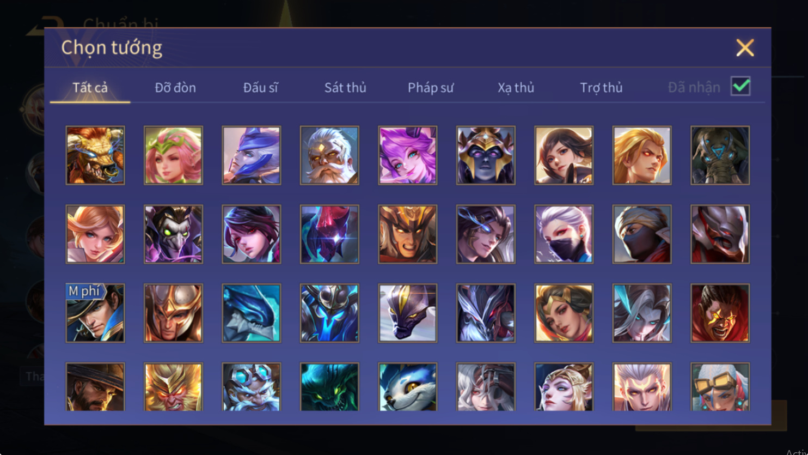
Task: Pick the blue and white cat hero
Action: click(408, 387)
